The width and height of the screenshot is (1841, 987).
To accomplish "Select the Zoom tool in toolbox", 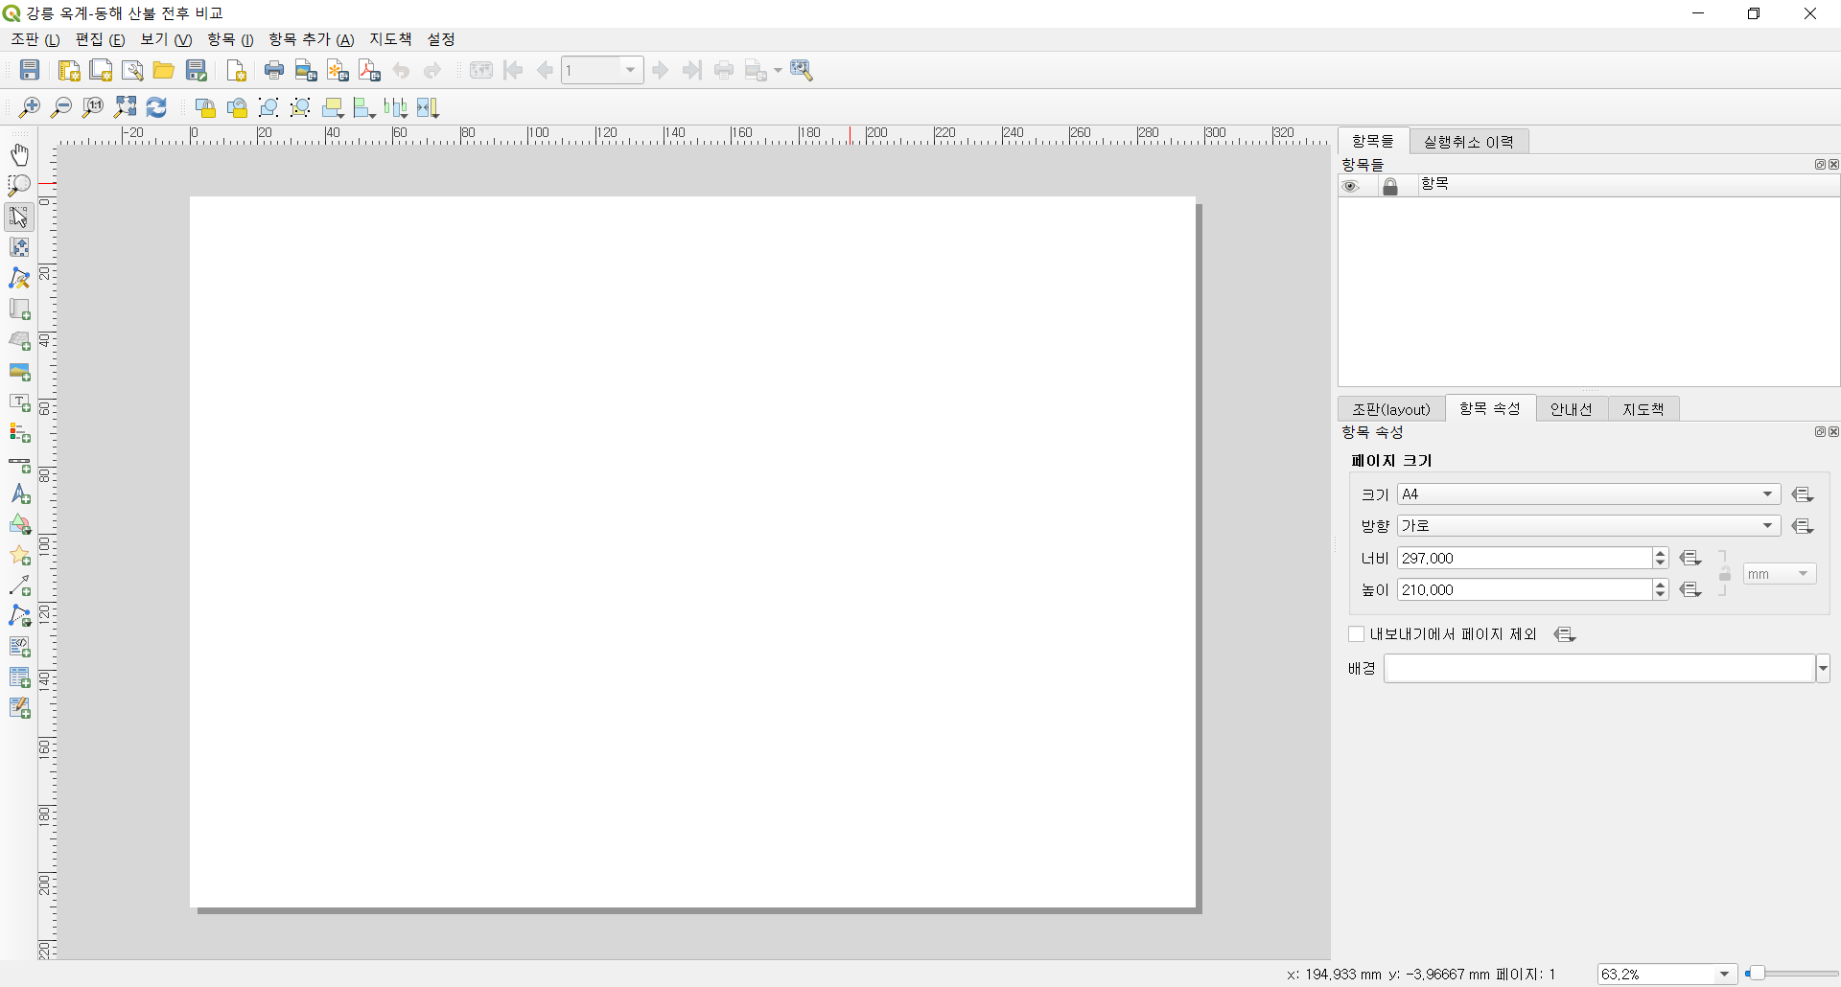I will (19, 185).
